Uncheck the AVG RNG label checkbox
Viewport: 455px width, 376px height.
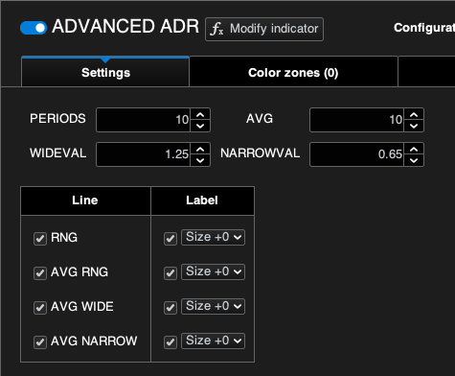(171, 273)
